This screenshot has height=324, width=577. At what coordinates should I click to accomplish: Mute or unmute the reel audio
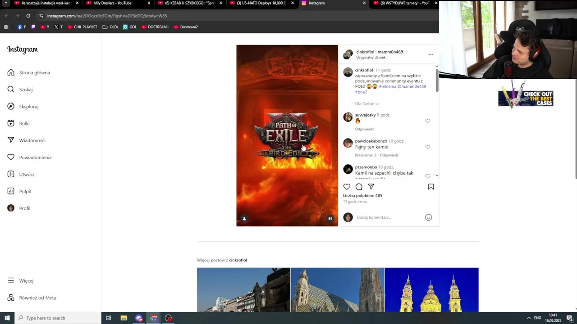[x=330, y=219]
